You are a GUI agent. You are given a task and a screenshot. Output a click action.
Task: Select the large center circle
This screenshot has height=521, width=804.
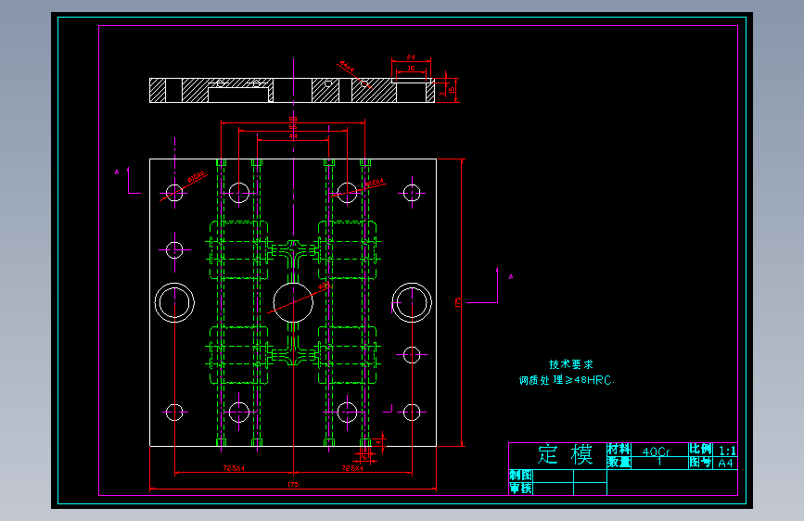[x=293, y=302]
